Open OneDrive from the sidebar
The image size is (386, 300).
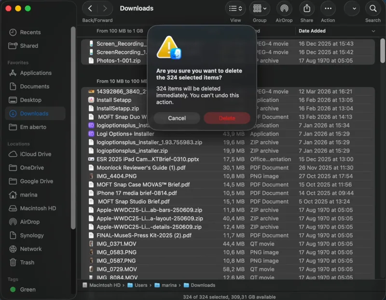pos(30,168)
